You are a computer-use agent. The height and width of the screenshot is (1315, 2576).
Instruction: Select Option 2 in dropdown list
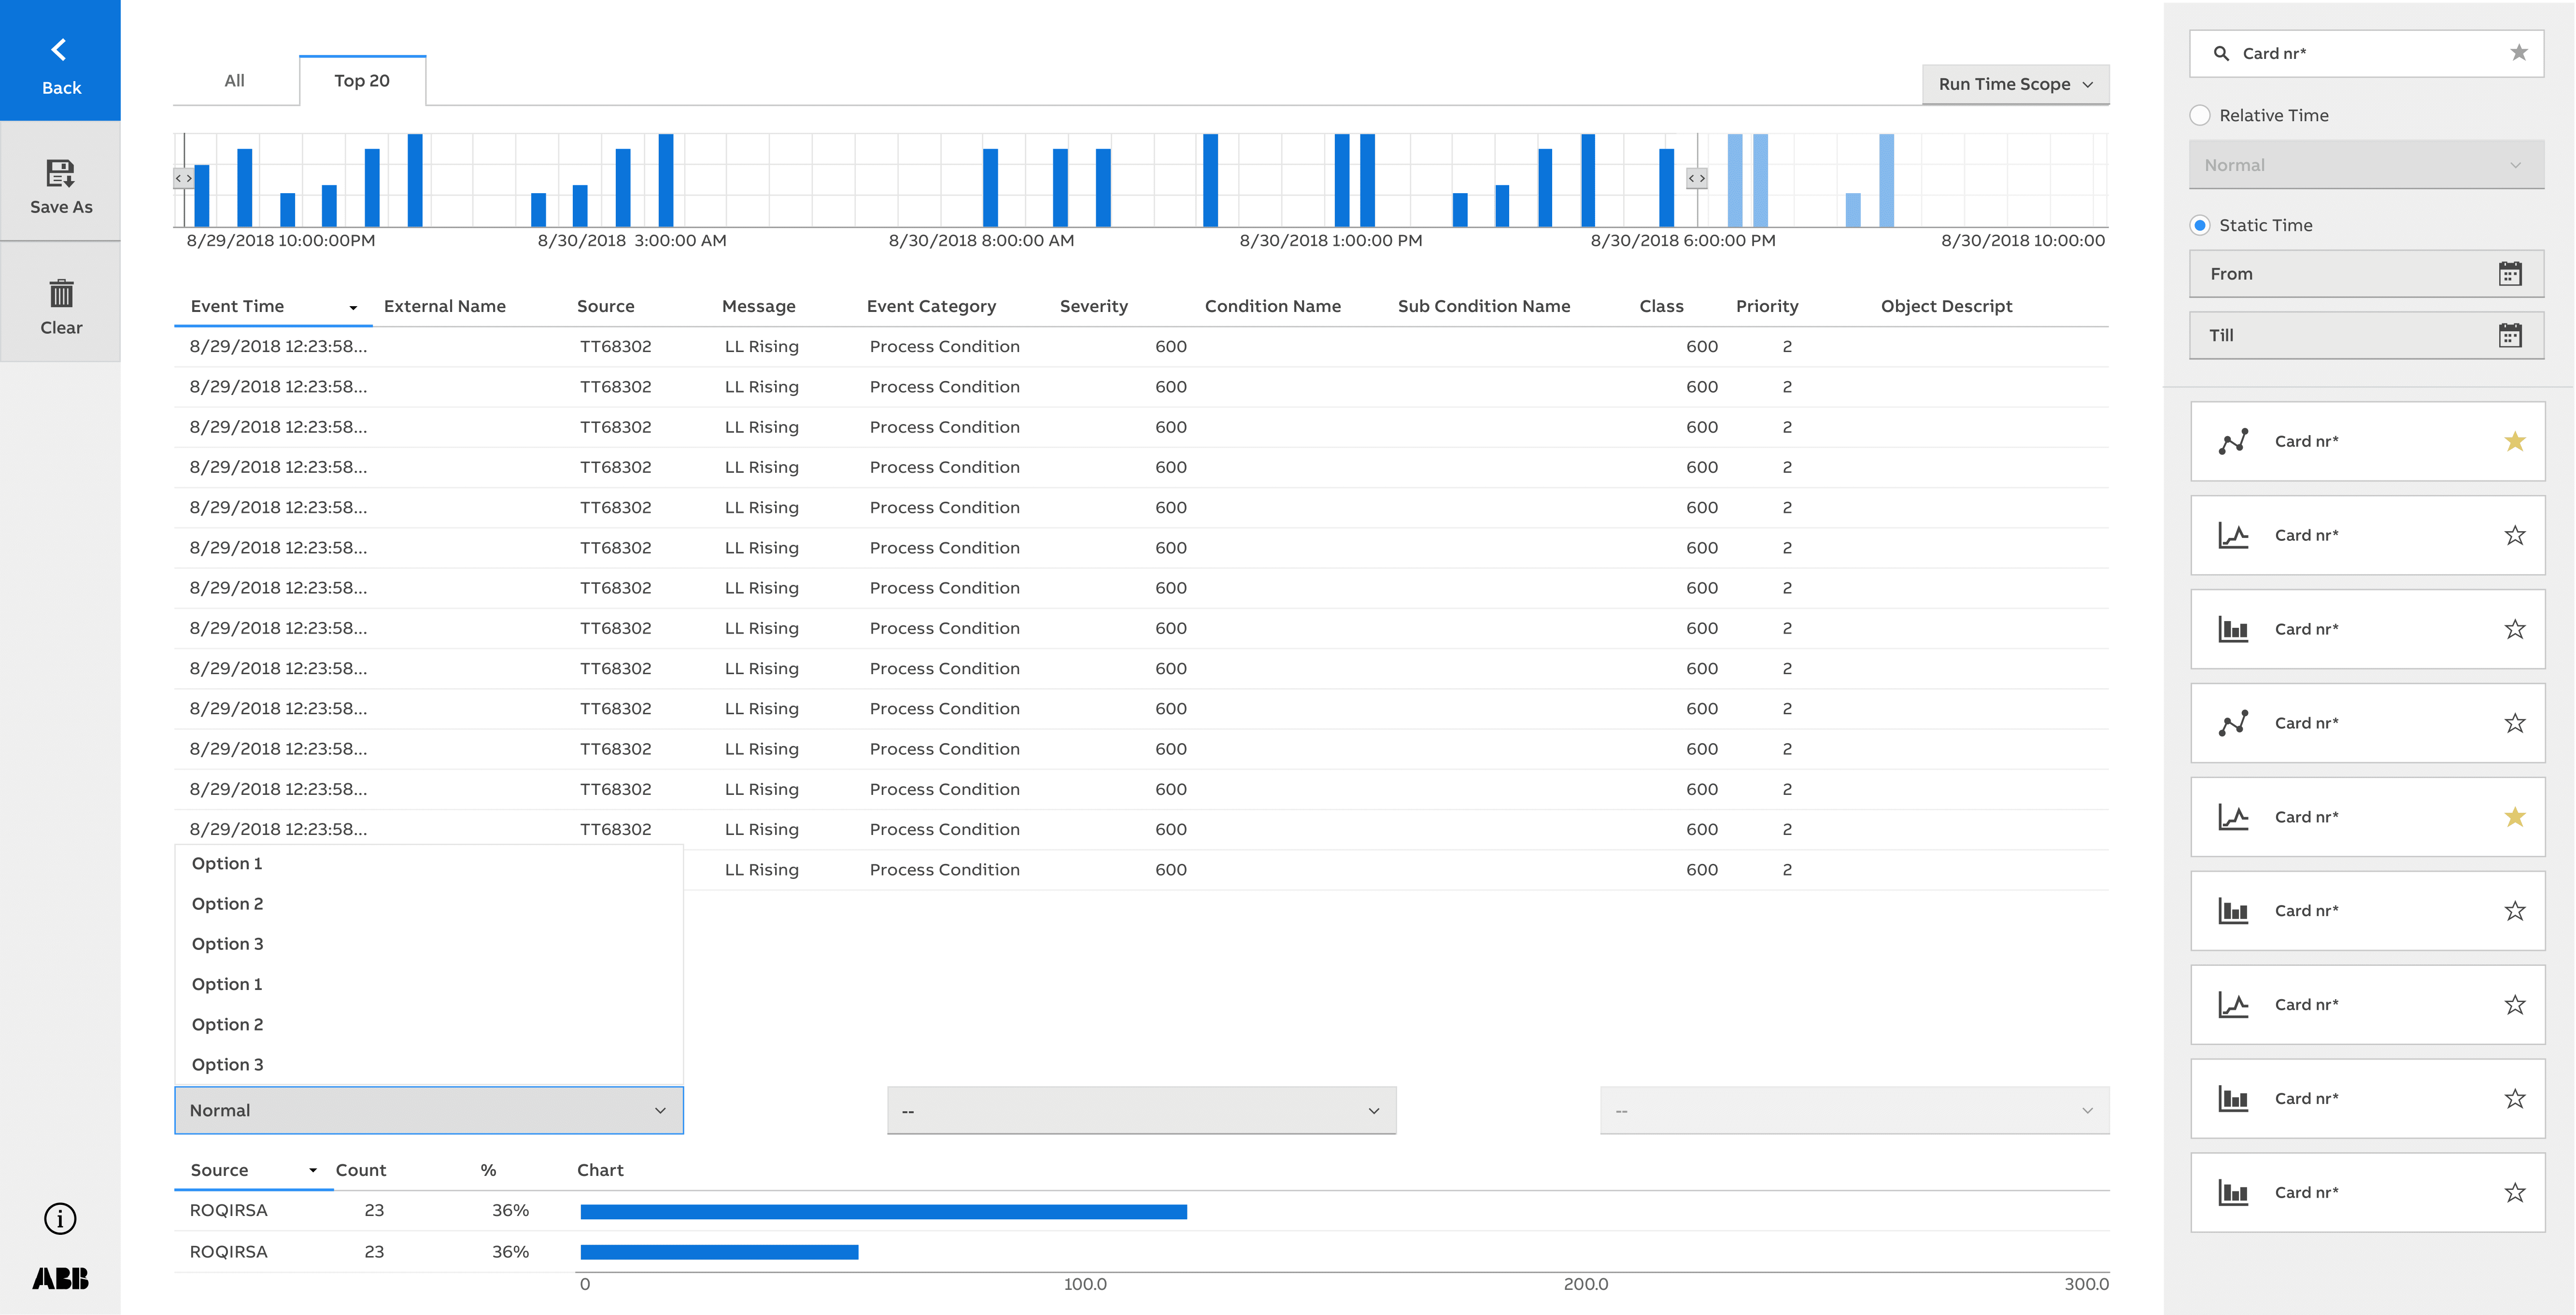[x=228, y=903]
